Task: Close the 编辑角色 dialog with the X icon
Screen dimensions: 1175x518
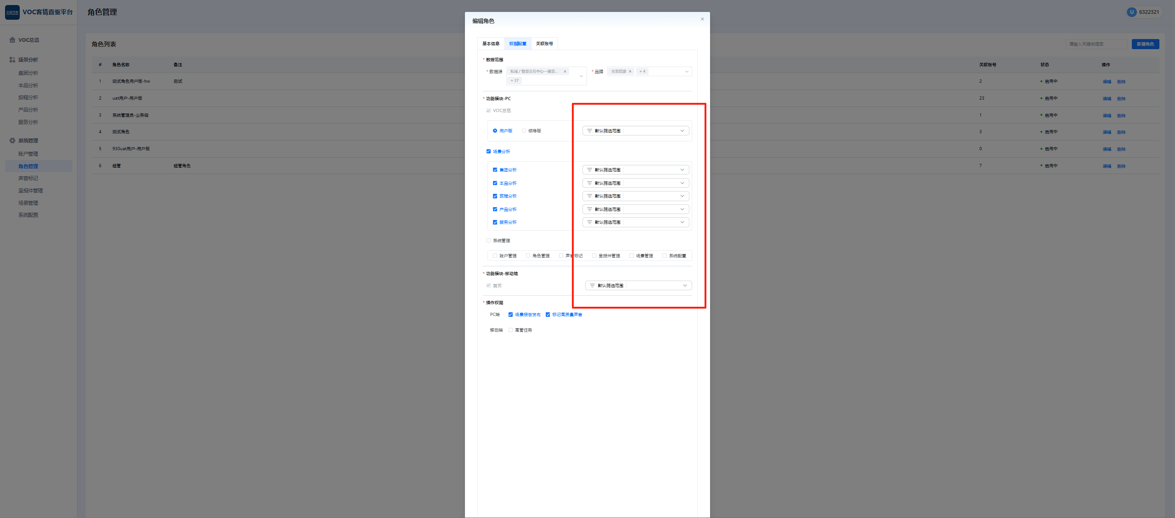Action: pos(702,19)
